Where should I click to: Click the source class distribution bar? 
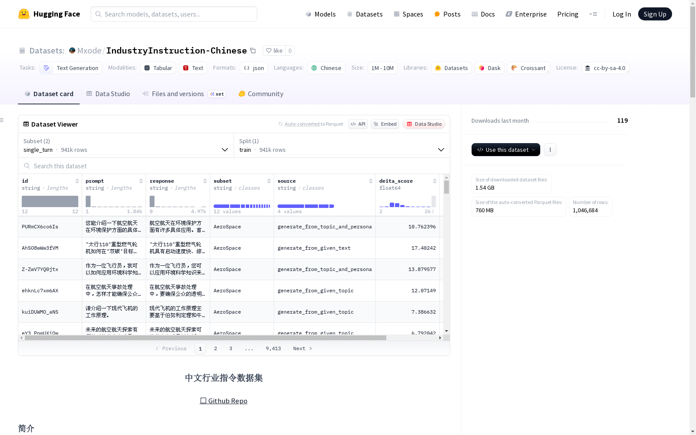[306, 206]
